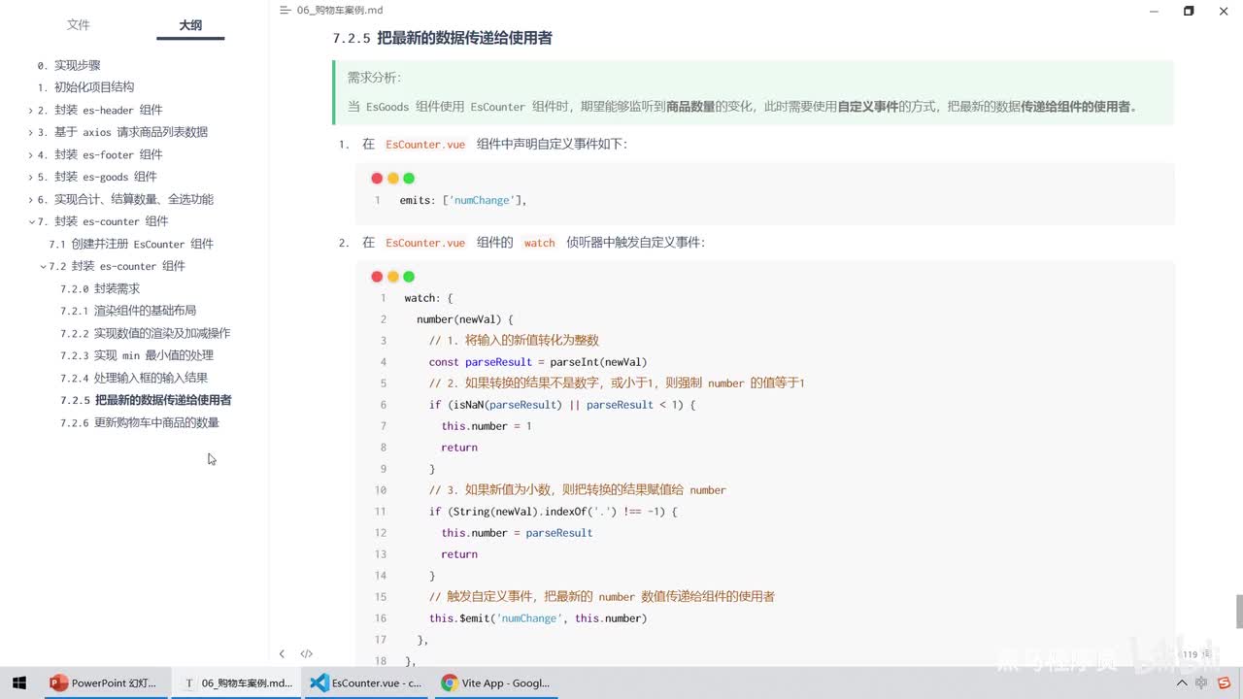Image resolution: width=1243 pixels, height=699 pixels.
Task: Switch to the 文件 sidebar tab
Action: (x=78, y=25)
